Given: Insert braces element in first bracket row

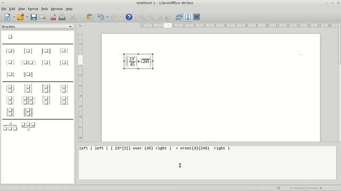Looking at the screenshot, I should pyautogui.click(x=64, y=51).
